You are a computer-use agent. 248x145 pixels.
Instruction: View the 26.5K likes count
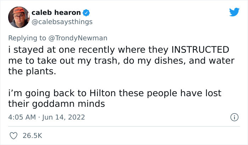pos(32,136)
